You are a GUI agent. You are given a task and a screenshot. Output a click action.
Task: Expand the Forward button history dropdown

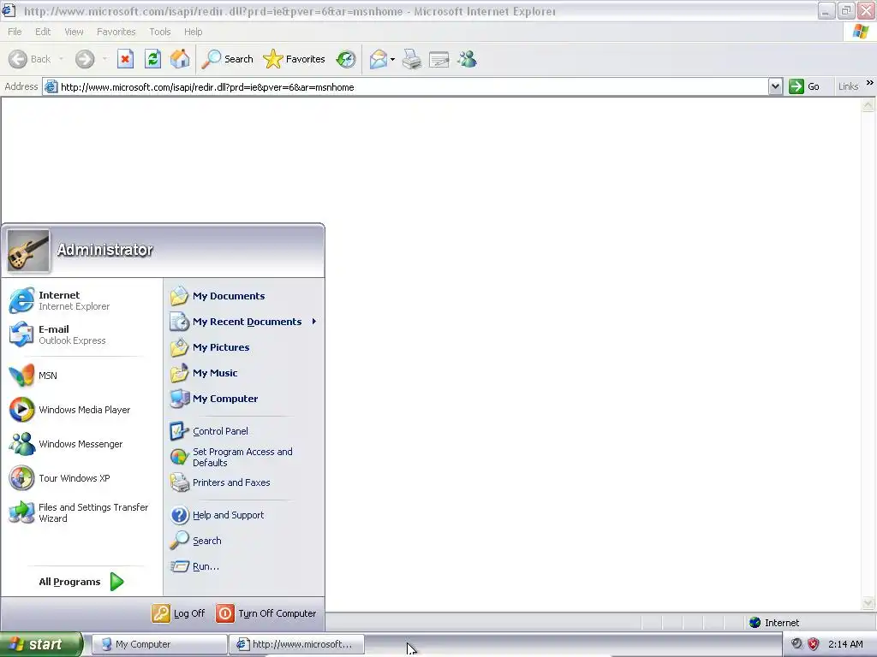pyautogui.click(x=104, y=59)
